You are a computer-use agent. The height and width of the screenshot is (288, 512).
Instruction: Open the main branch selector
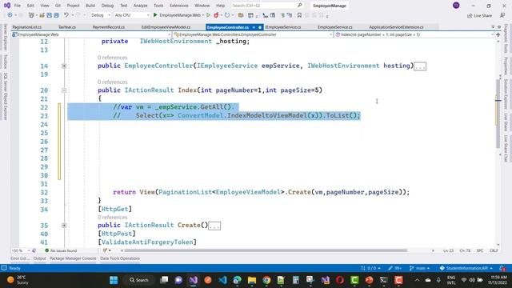coord(419,268)
